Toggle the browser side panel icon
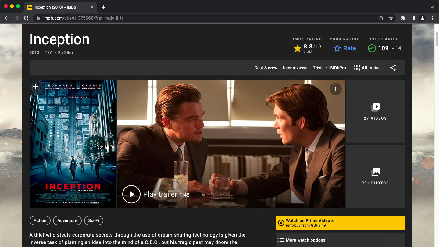Viewport: 439px width, 247px height. (x=413, y=18)
